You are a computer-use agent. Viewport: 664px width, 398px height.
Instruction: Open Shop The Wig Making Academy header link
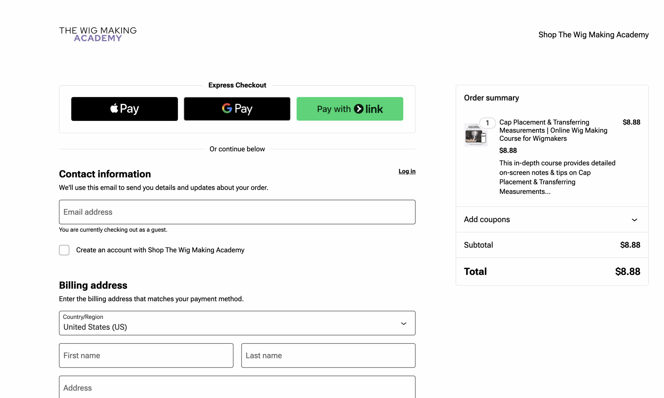593,34
